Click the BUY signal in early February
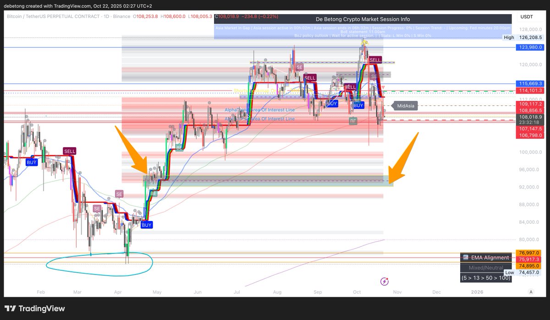550x320 pixels. coord(32,162)
